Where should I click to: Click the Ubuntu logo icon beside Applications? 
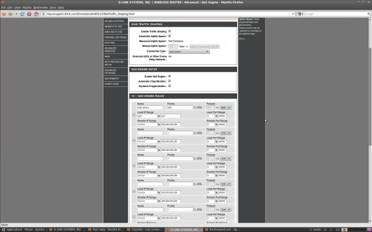click(3, 230)
